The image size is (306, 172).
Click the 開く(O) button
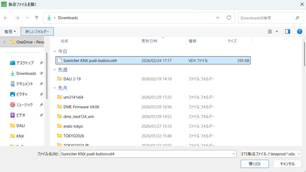(x=254, y=164)
